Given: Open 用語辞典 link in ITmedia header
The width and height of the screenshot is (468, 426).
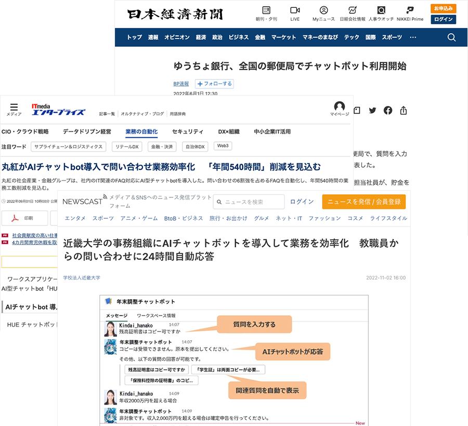Looking at the screenshot, I should click(178, 114).
